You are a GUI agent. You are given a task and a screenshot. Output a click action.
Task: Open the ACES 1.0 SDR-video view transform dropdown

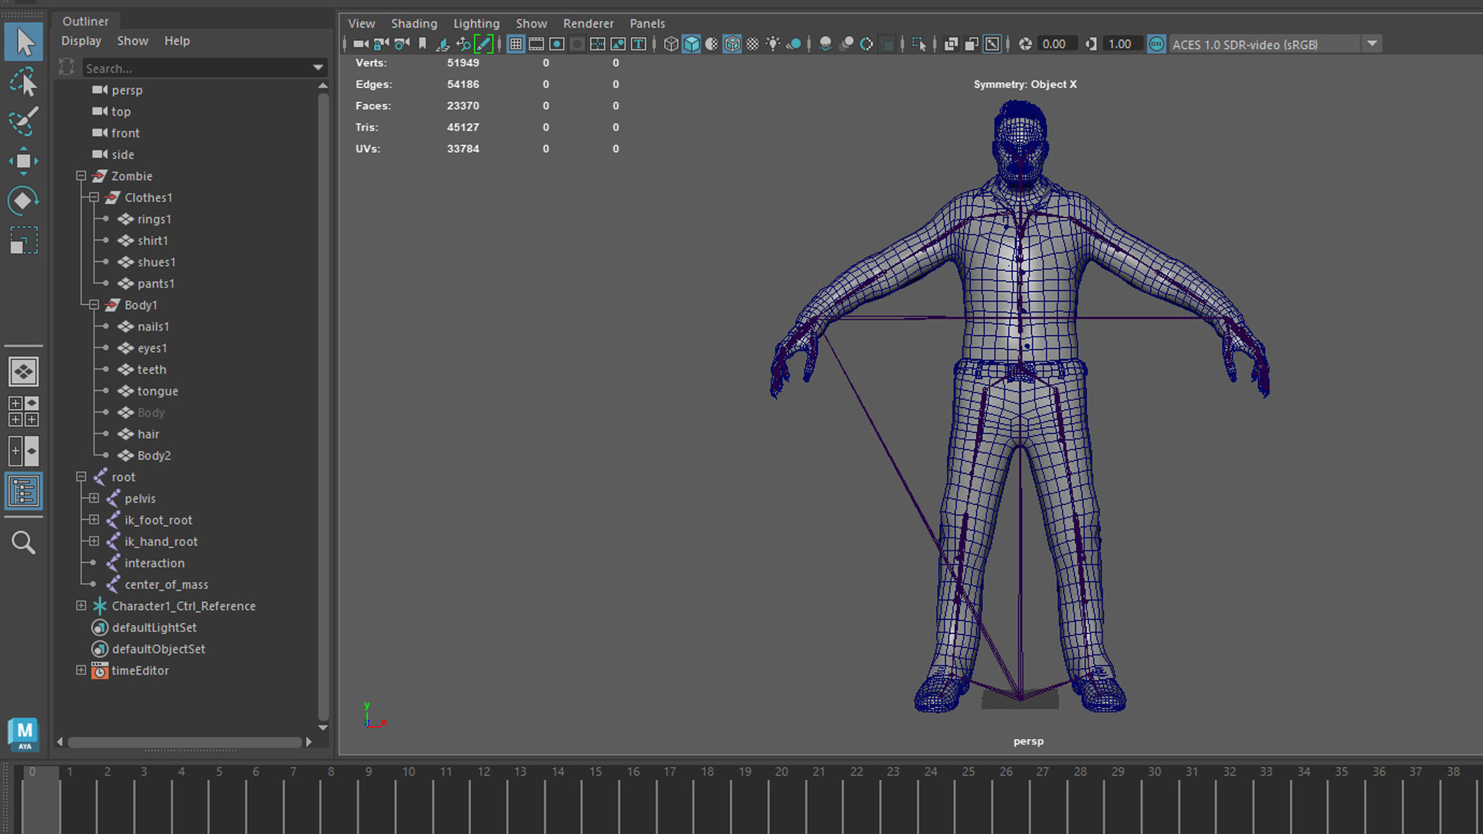tap(1372, 44)
